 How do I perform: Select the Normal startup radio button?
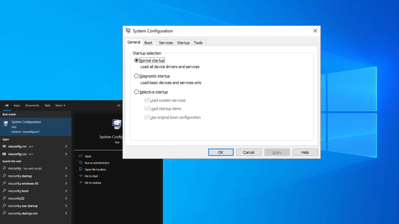click(136, 60)
